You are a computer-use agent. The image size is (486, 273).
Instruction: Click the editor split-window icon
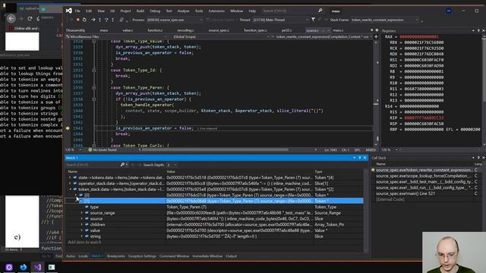(376, 36)
